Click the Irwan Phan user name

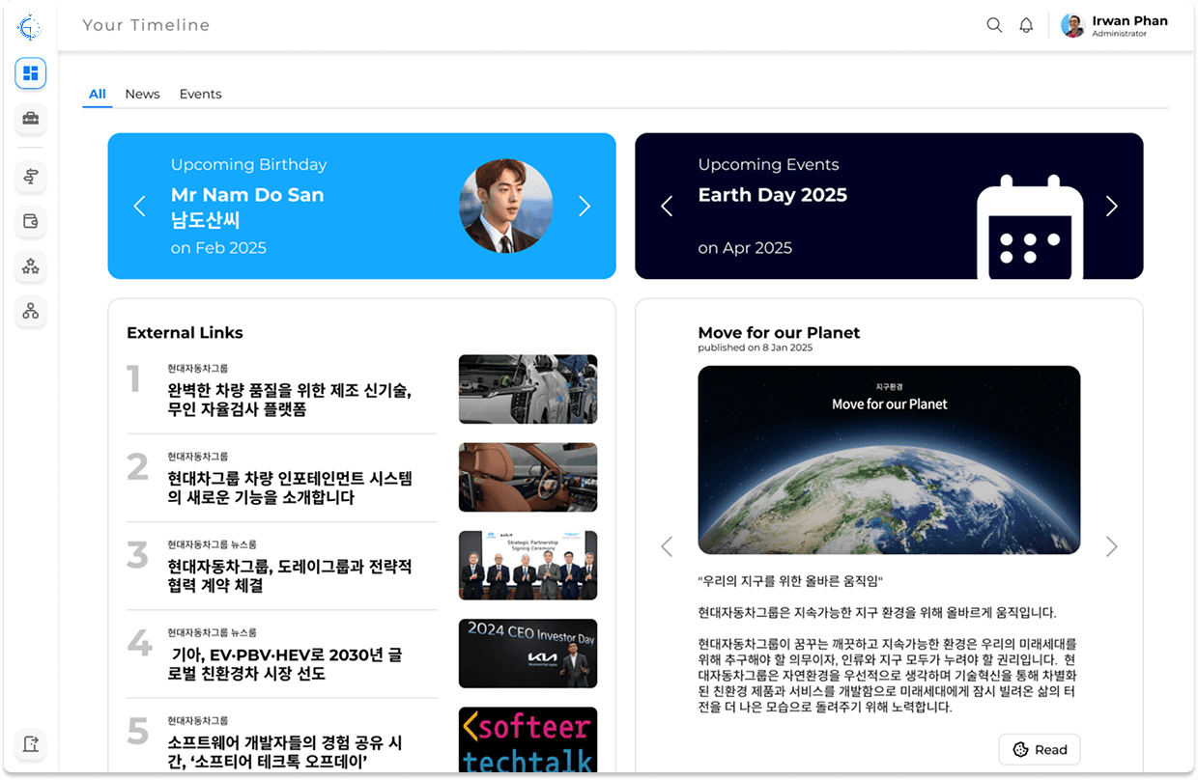pos(1129,20)
